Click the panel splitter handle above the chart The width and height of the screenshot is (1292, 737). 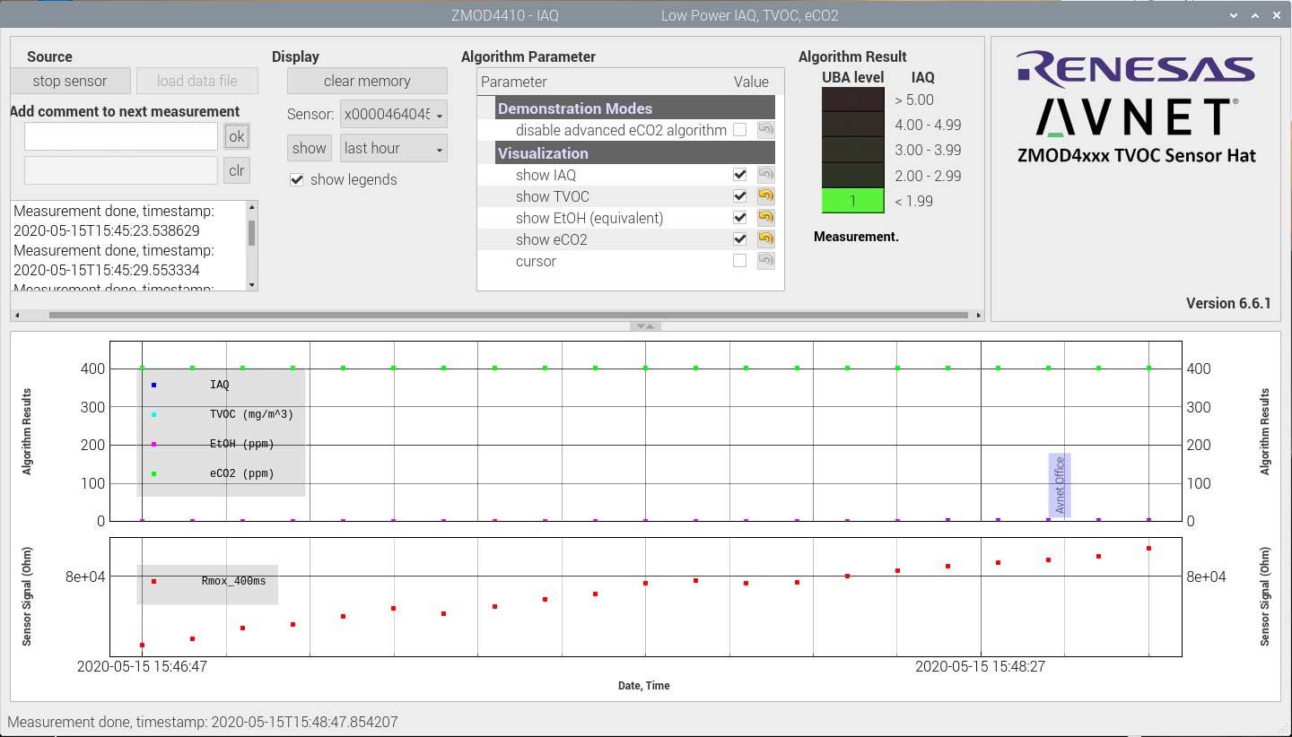coord(646,326)
